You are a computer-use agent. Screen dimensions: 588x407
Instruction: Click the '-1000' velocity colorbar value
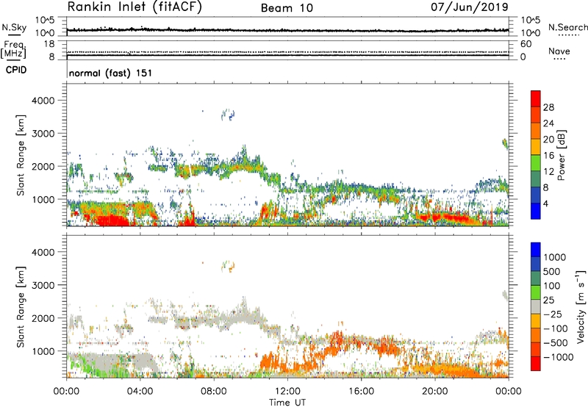[558, 357]
